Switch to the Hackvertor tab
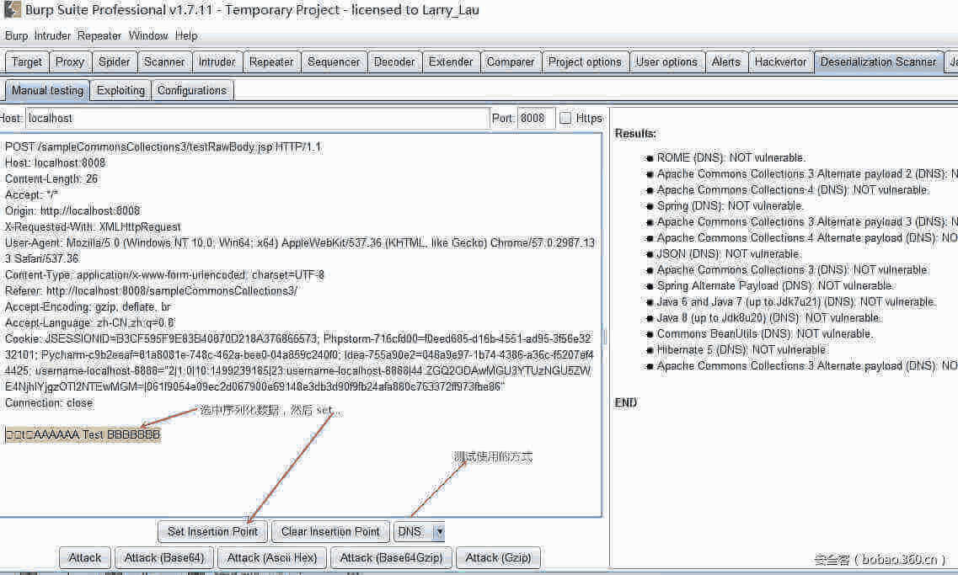This screenshot has width=958, height=575. point(780,61)
